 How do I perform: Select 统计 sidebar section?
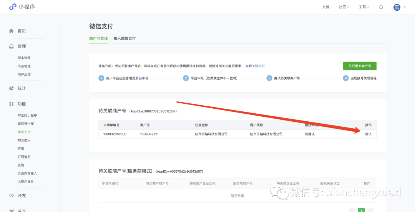(22, 88)
